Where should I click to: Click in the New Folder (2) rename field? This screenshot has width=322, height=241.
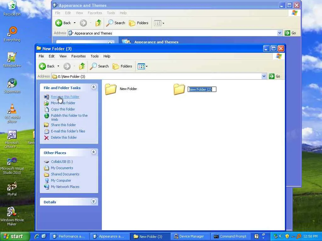click(202, 89)
